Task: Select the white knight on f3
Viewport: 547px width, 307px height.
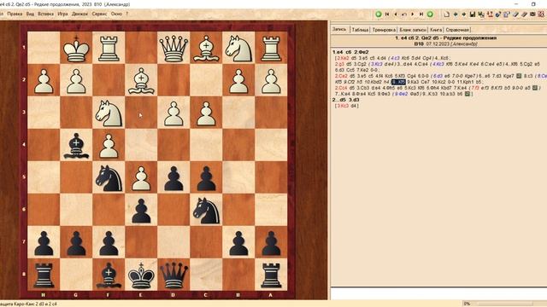Action: point(109,113)
